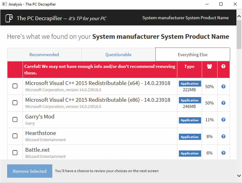Image resolution: width=242 pixels, height=183 pixels.
Task: Click the scrollbar down arrow
Action: click(239, 176)
